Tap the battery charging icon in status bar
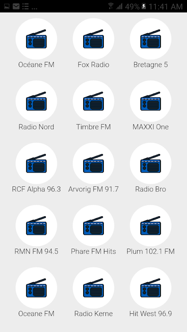The image size is (187, 332). (x=144, y=6)
